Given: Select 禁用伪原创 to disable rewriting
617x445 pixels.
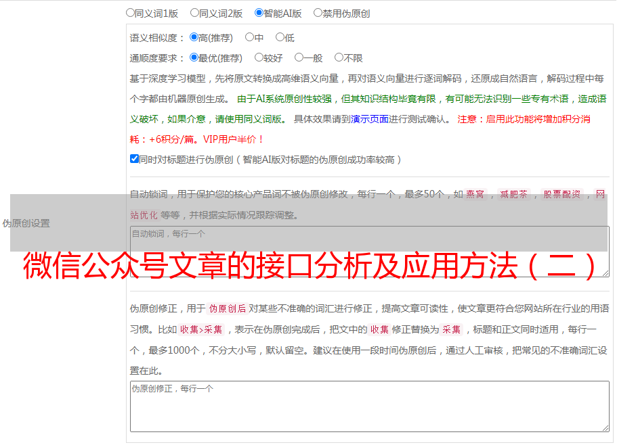Looking at the screenshot, I should [x=318, y=13].
